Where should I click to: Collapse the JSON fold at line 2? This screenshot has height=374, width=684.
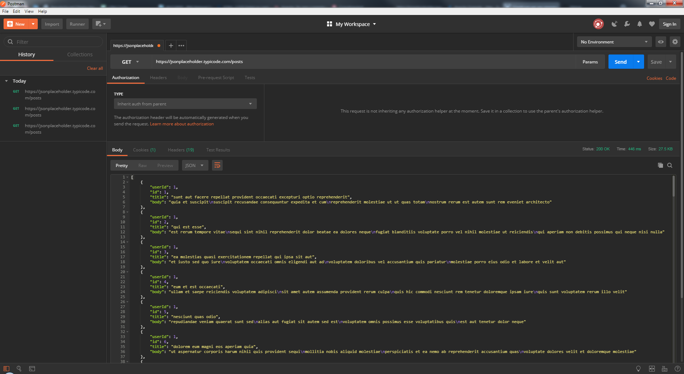(128, 182)
